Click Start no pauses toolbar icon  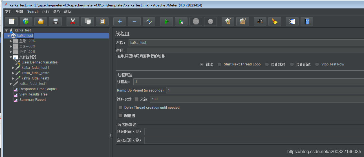point(181,21)
